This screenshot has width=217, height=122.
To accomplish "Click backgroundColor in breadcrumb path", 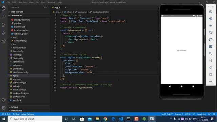I will tap(101, 12).
